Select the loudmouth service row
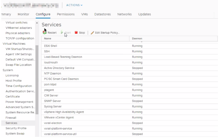Screen dimensions: 222x139 (129, 62)
